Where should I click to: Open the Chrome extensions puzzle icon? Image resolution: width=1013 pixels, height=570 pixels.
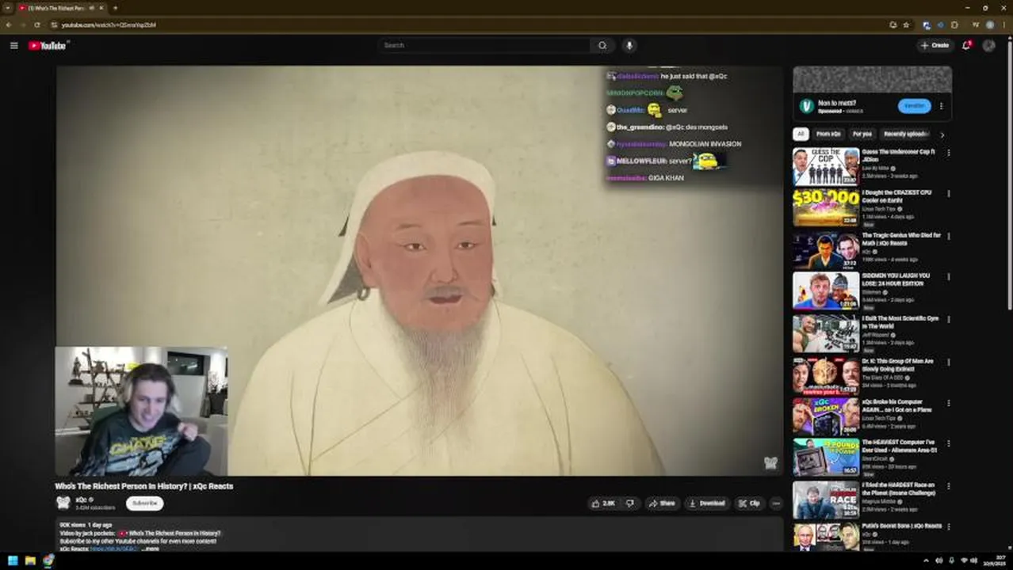coord(954,25)
